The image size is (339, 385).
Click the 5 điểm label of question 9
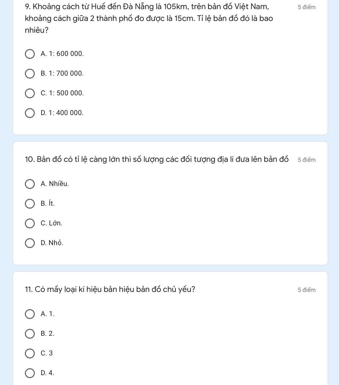pyautogui.click(x=307, y=7)
